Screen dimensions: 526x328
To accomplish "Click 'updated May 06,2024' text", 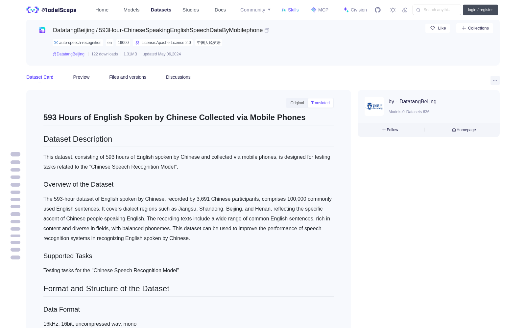I will [162, 54].
